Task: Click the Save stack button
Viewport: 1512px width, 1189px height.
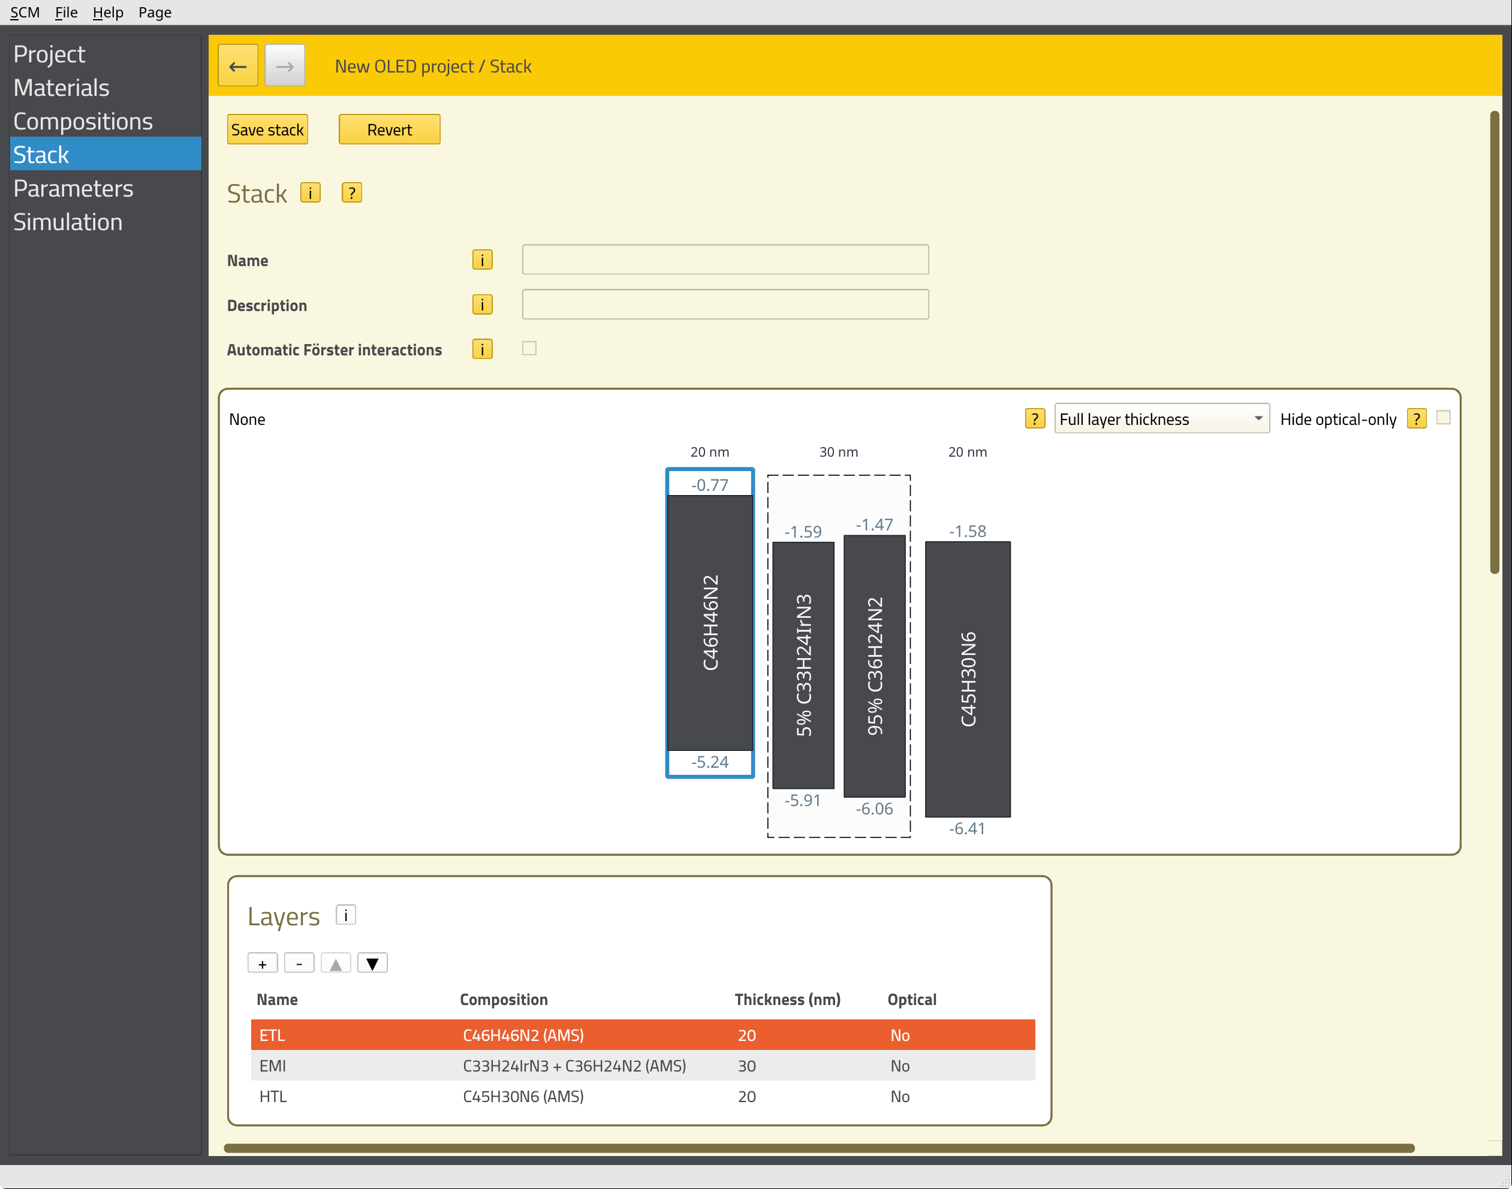Action: point(267,129)
